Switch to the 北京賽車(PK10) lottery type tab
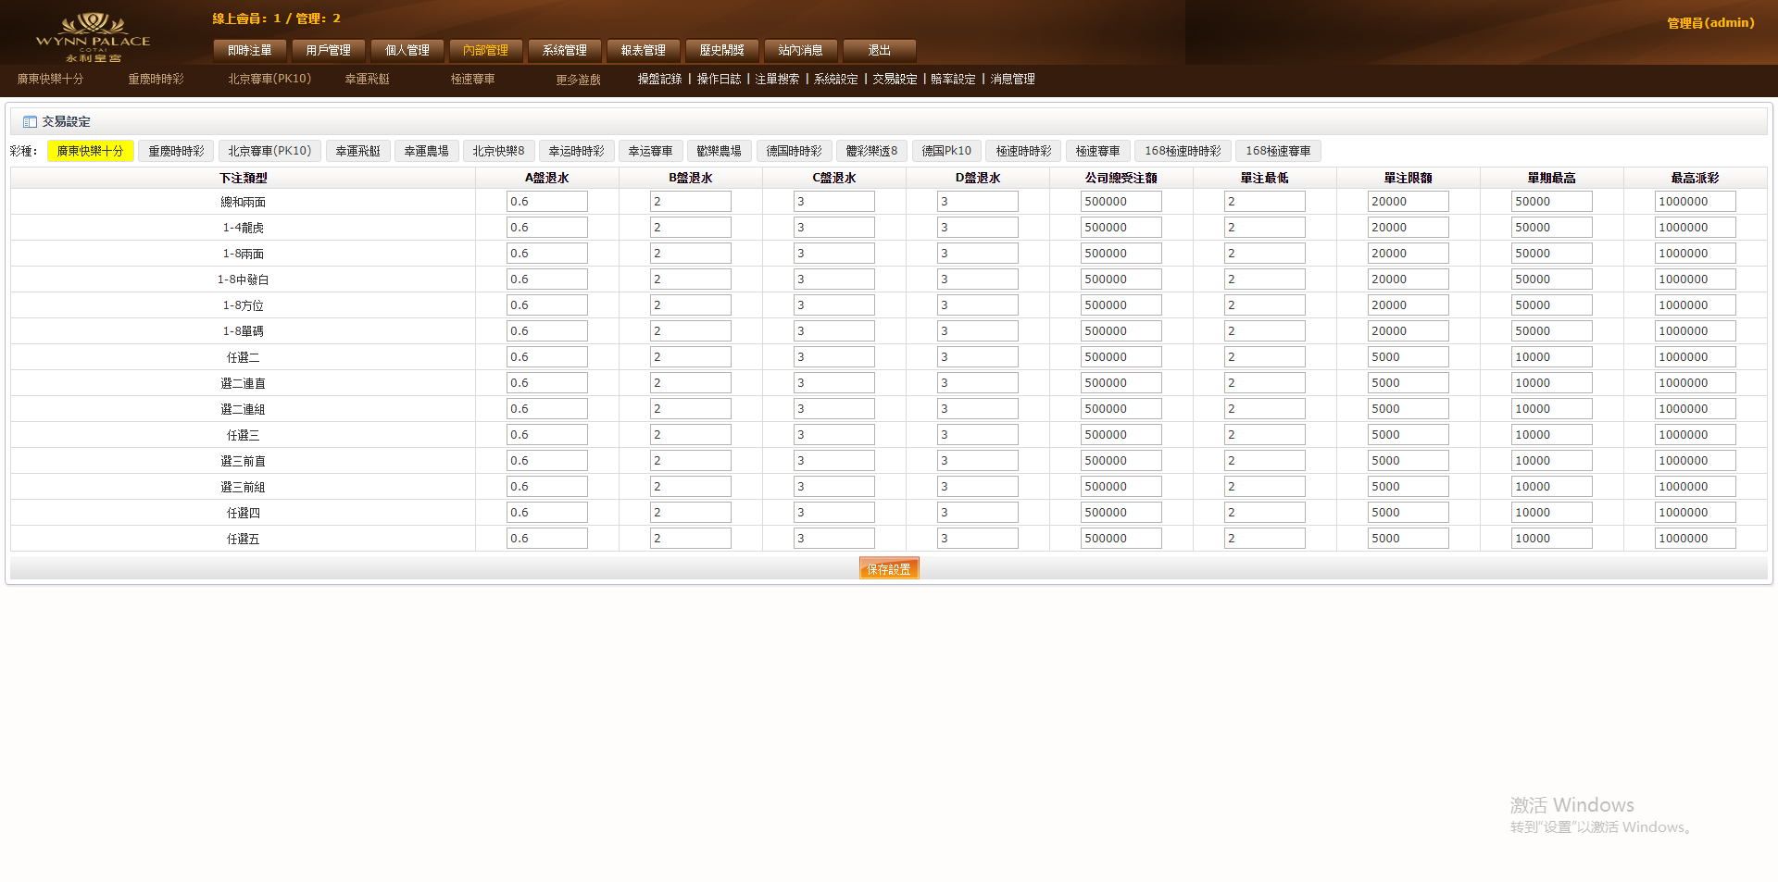The width and height of the screenshot is (1778, 882). 269,151
